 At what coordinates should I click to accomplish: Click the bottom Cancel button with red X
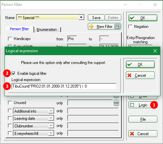(143, 134)
